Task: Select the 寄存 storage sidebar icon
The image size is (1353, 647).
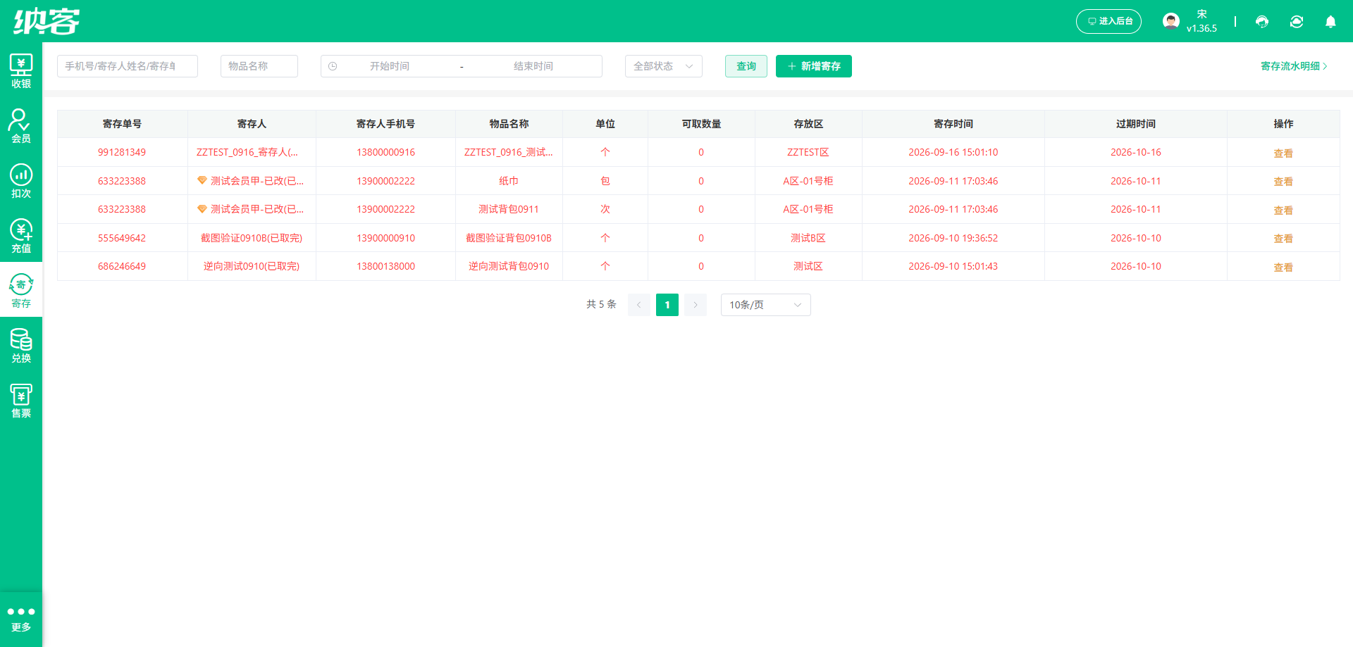Action: (x=21, y=291)
